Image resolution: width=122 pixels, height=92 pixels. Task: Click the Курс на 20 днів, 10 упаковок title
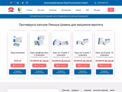click(104, 54)
